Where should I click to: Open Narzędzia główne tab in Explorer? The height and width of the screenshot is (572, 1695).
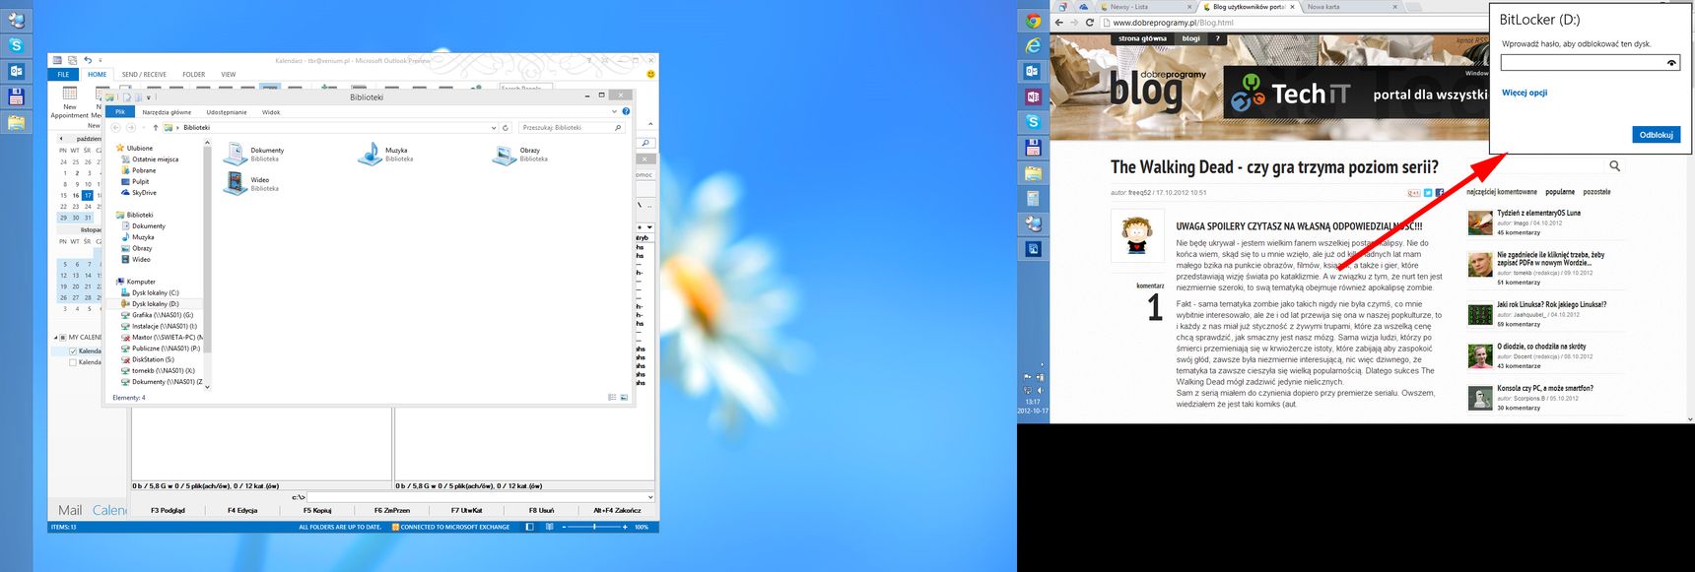pos(167,112)
